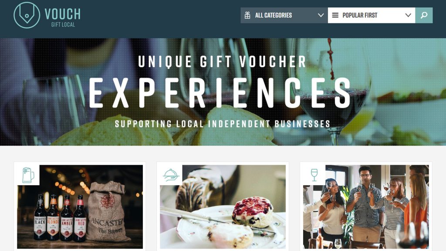446x251 pixels.
Task: Click the magnifying glass search icon
Action: click(424, 15)
